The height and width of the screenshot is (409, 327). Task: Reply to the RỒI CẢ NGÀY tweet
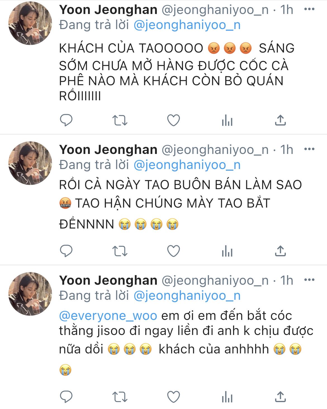[x=66, y=251]
